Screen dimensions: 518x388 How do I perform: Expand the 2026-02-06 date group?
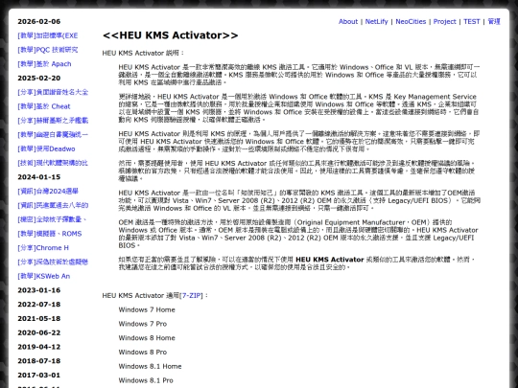click(39, 21)
